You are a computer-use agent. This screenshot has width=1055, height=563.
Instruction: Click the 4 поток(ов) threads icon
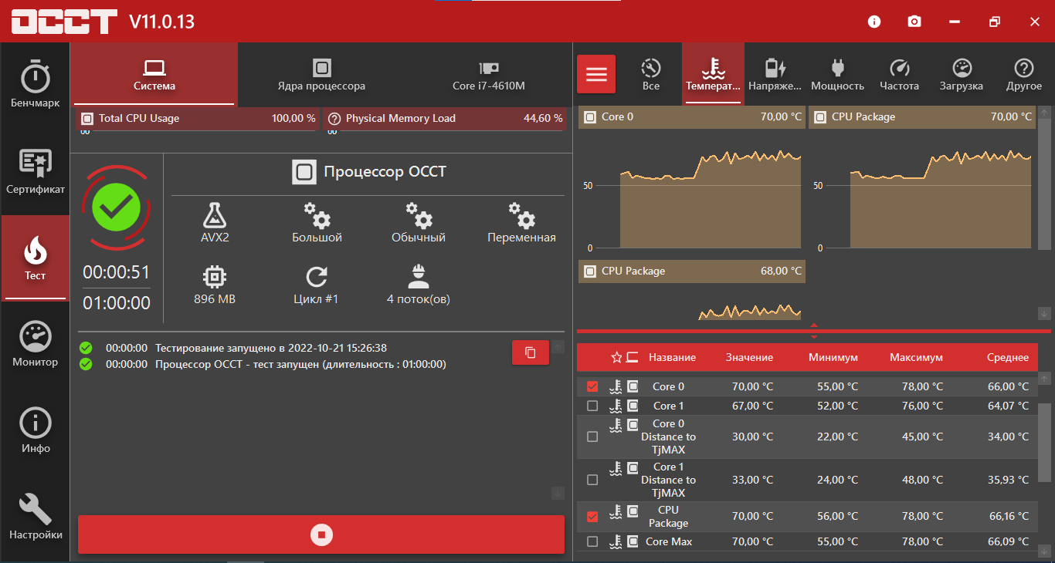pos(419,277)
